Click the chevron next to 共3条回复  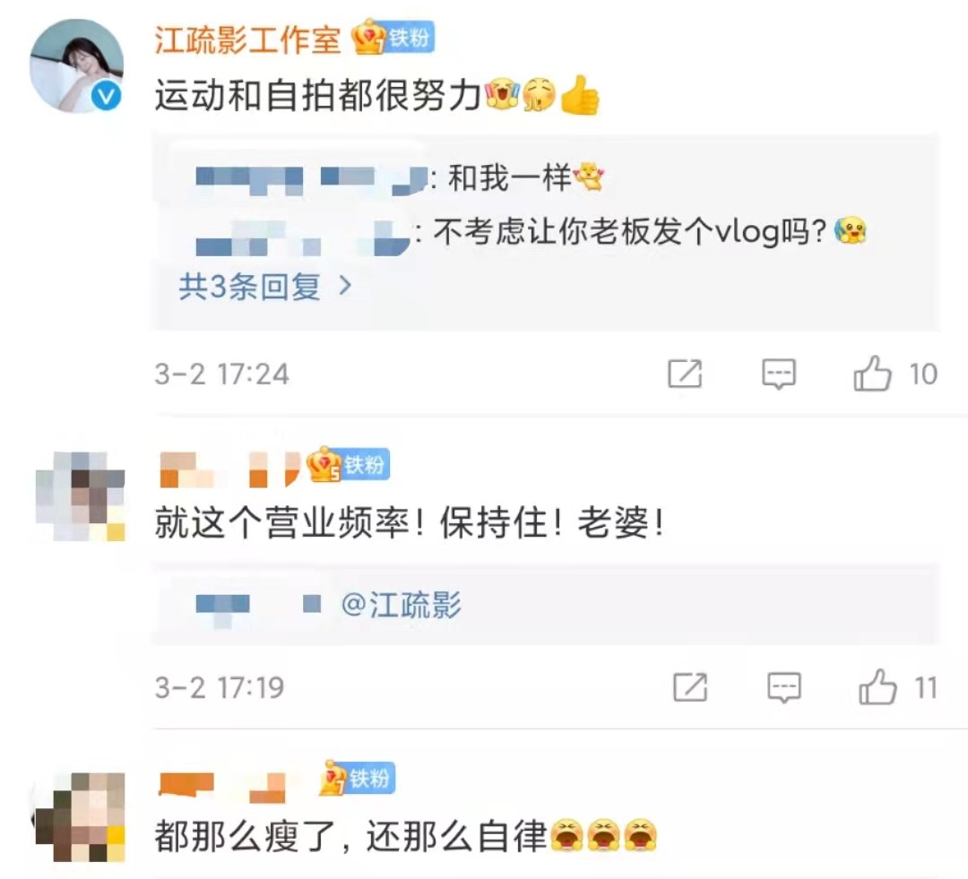[x=345, y=286]
